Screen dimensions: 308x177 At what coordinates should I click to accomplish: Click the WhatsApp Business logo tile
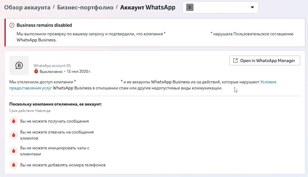[19, 65]
